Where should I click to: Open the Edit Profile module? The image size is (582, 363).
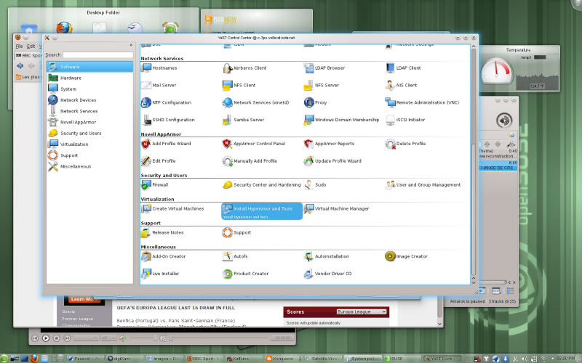click(159, 161)
